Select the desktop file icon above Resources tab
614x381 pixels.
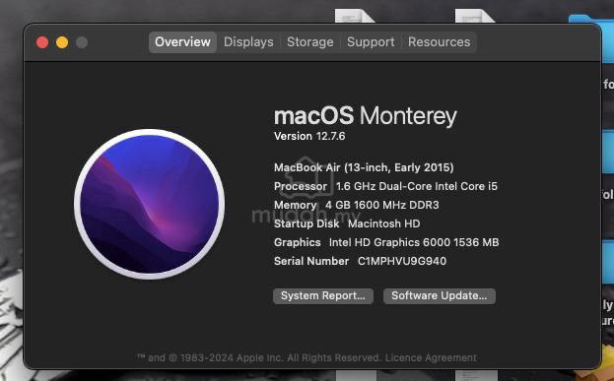(475, 16)
